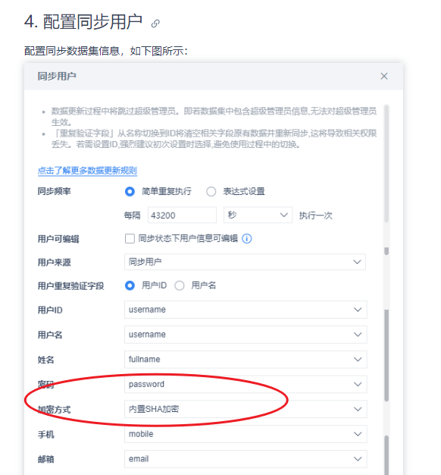Open the 手机 dropdown showing mobile
441x475 pixels.
pos(246,434)
